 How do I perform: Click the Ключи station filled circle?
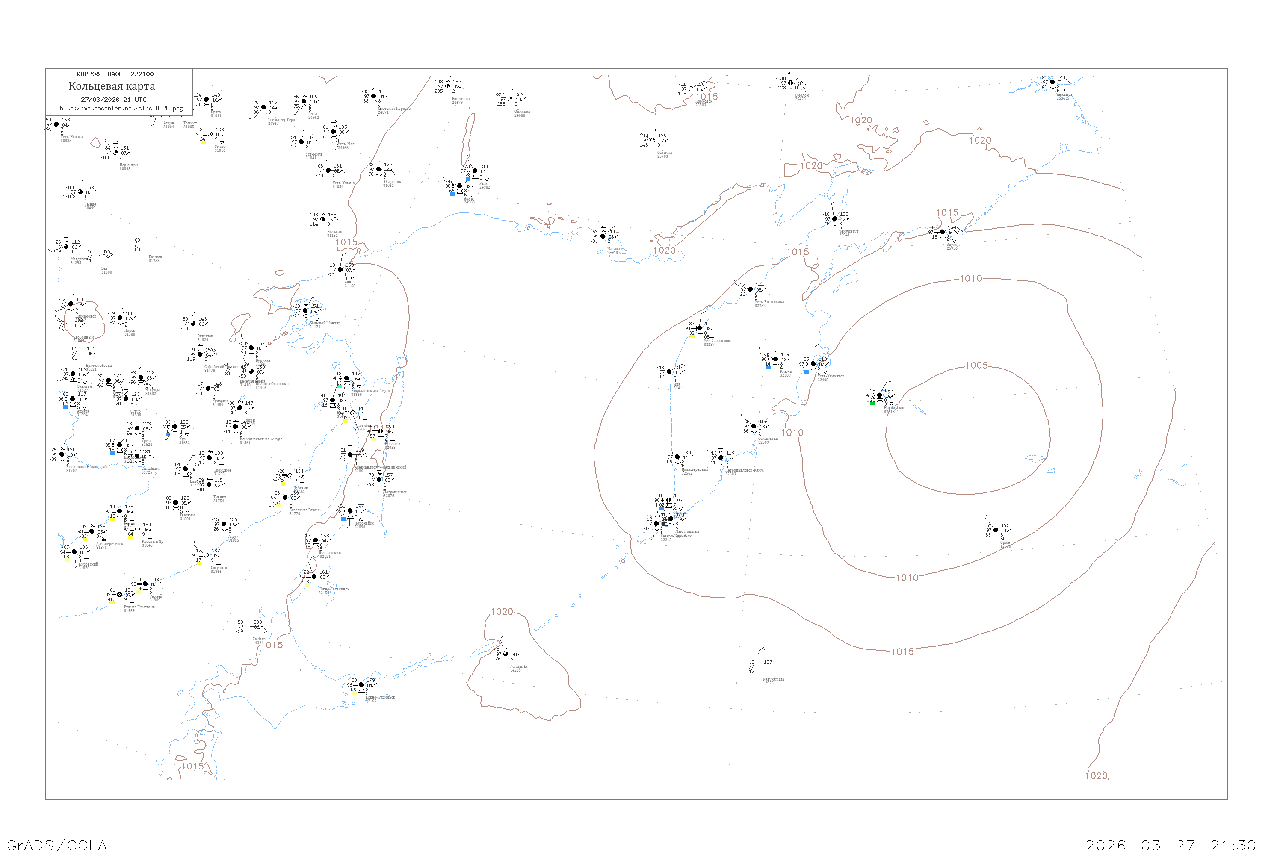[776, 360]
